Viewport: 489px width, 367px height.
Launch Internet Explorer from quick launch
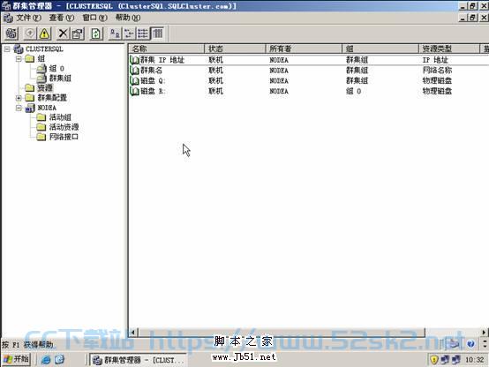point(46,360)
